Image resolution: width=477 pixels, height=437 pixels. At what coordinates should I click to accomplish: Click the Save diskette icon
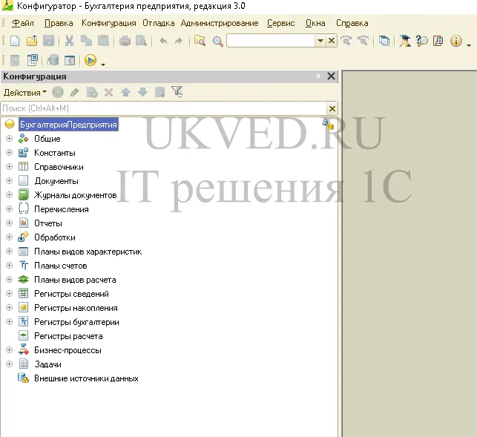[x=48, y=41]
